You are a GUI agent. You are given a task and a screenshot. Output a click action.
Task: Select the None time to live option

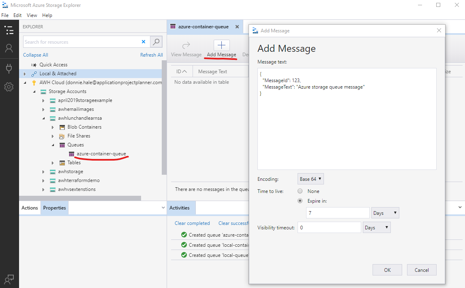300,191
